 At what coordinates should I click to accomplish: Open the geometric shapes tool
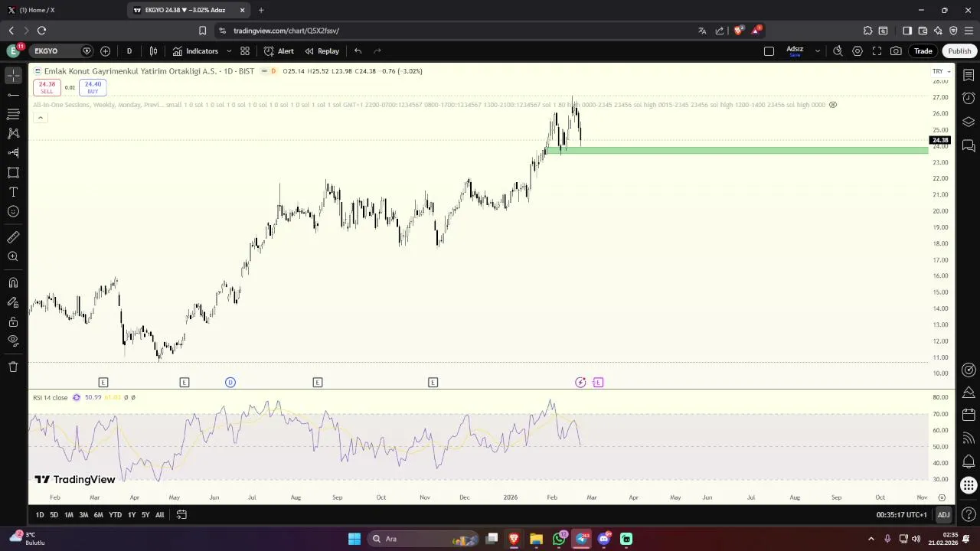13,172
